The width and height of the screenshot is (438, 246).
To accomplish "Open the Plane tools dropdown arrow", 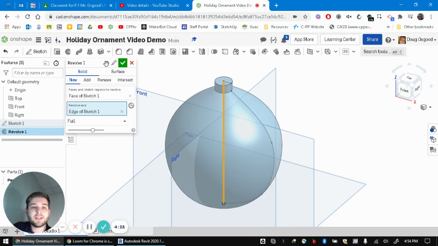I will 318,52.
